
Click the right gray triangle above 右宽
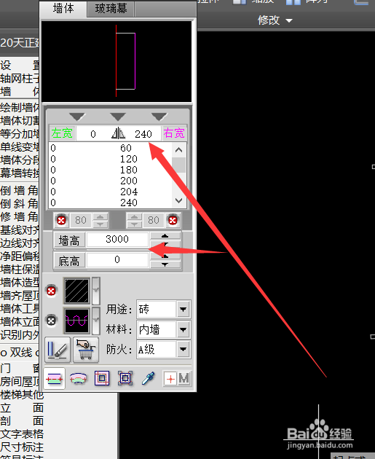(x=159, y=117)
